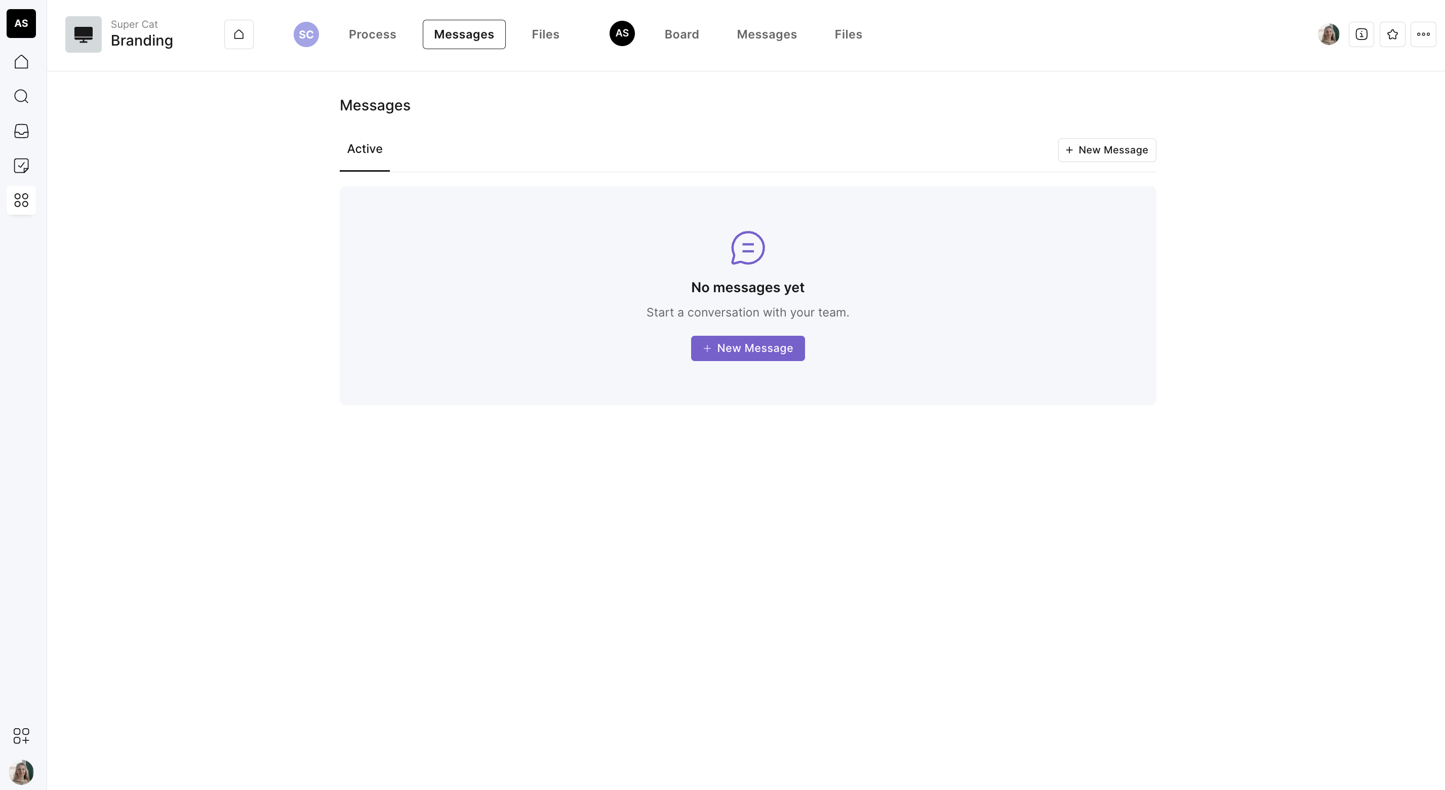Open search from the sidebar
Image resolution: width=1445 pixels, height=790 pixels.
pyautogui.click(x=21, y=97)
